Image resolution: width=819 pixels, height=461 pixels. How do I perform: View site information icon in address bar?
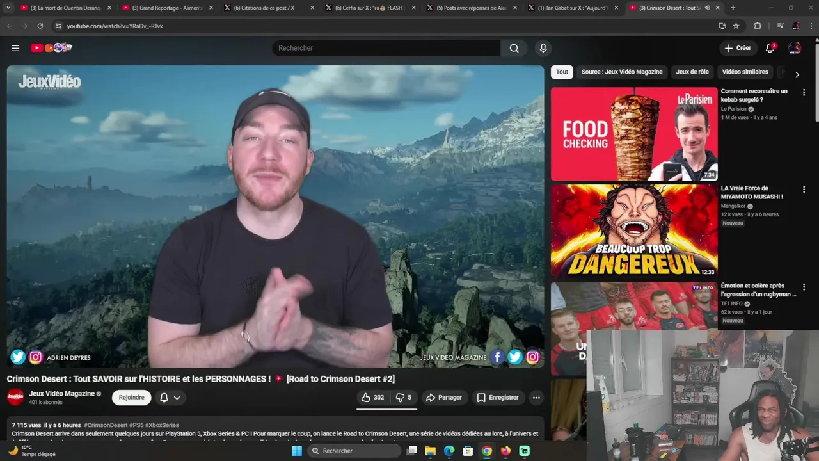click(58, 26)
